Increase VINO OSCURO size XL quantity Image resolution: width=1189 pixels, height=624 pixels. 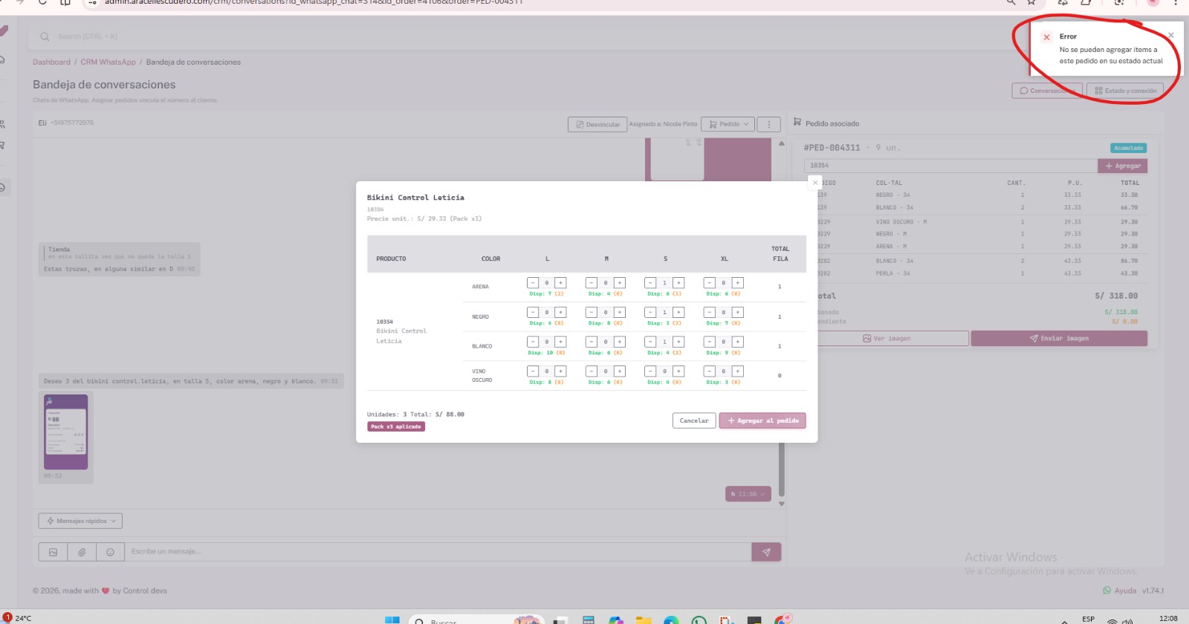click(737, 371)
